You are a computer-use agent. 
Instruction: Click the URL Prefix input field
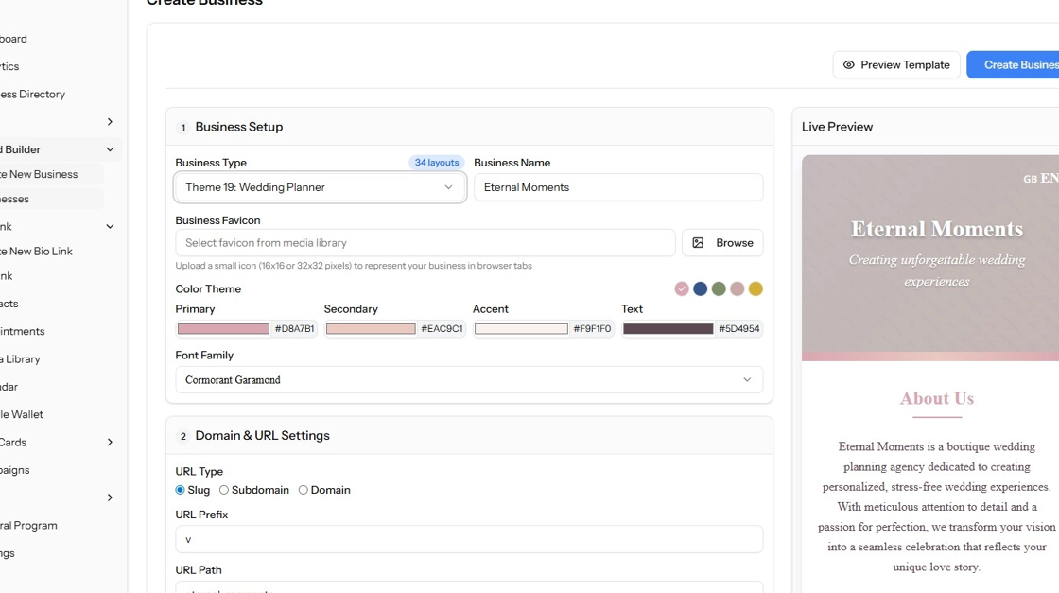tap(469, 540)
